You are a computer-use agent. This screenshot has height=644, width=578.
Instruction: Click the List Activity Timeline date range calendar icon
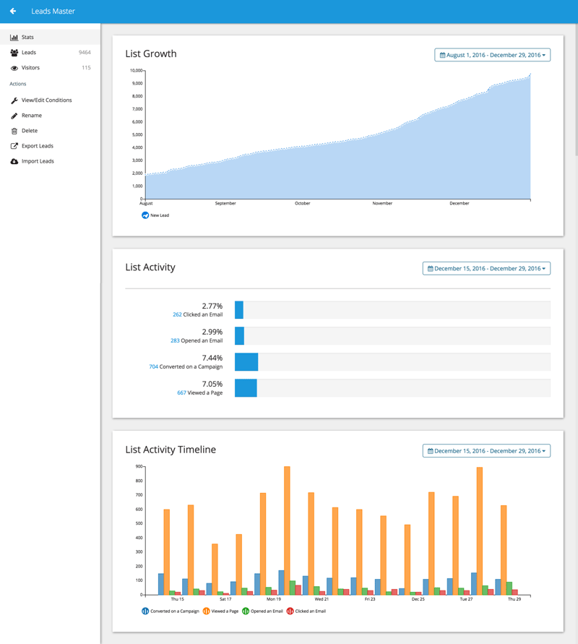(x=430, y=451)
